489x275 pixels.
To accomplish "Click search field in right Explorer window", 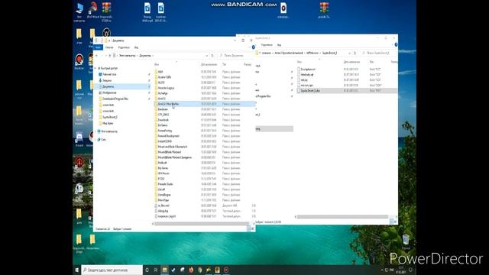I will (378, 53).
